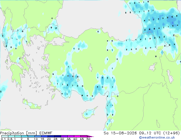Click the '50' legend scale label
This screenshot has width=181, height=140.
(x=89, y=139)
